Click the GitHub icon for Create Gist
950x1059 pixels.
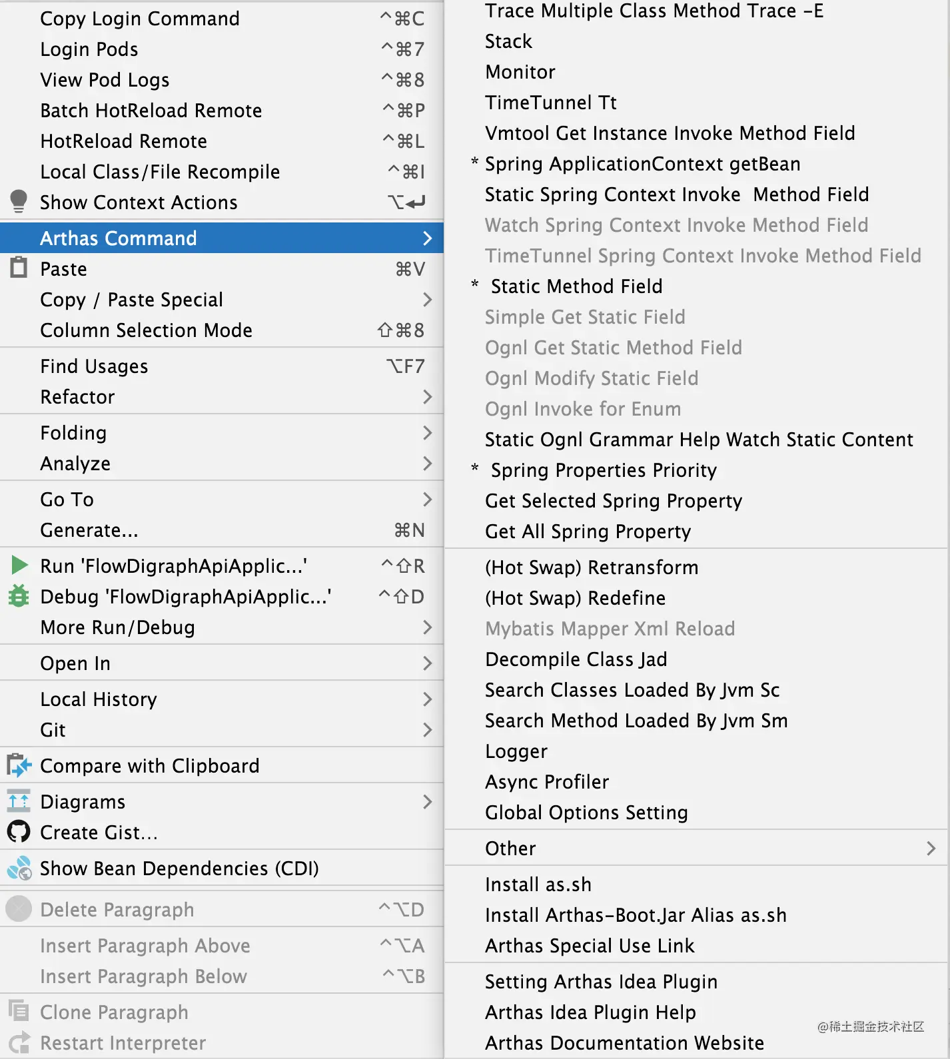click(19, 832)
